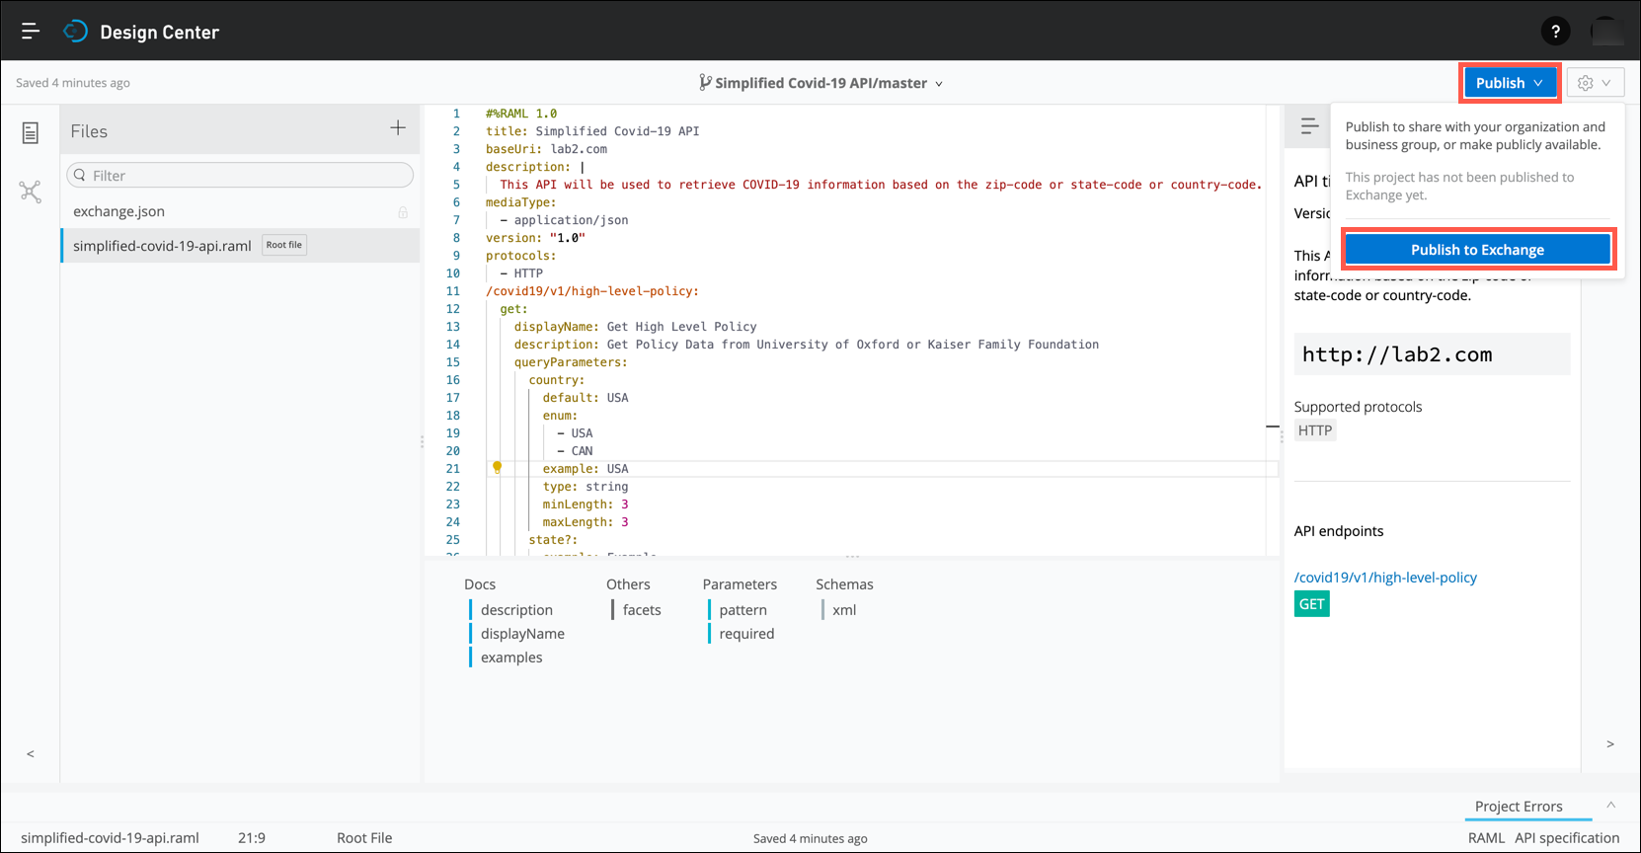
Task: Click the Files panel heading
Action: coord(89,131)
